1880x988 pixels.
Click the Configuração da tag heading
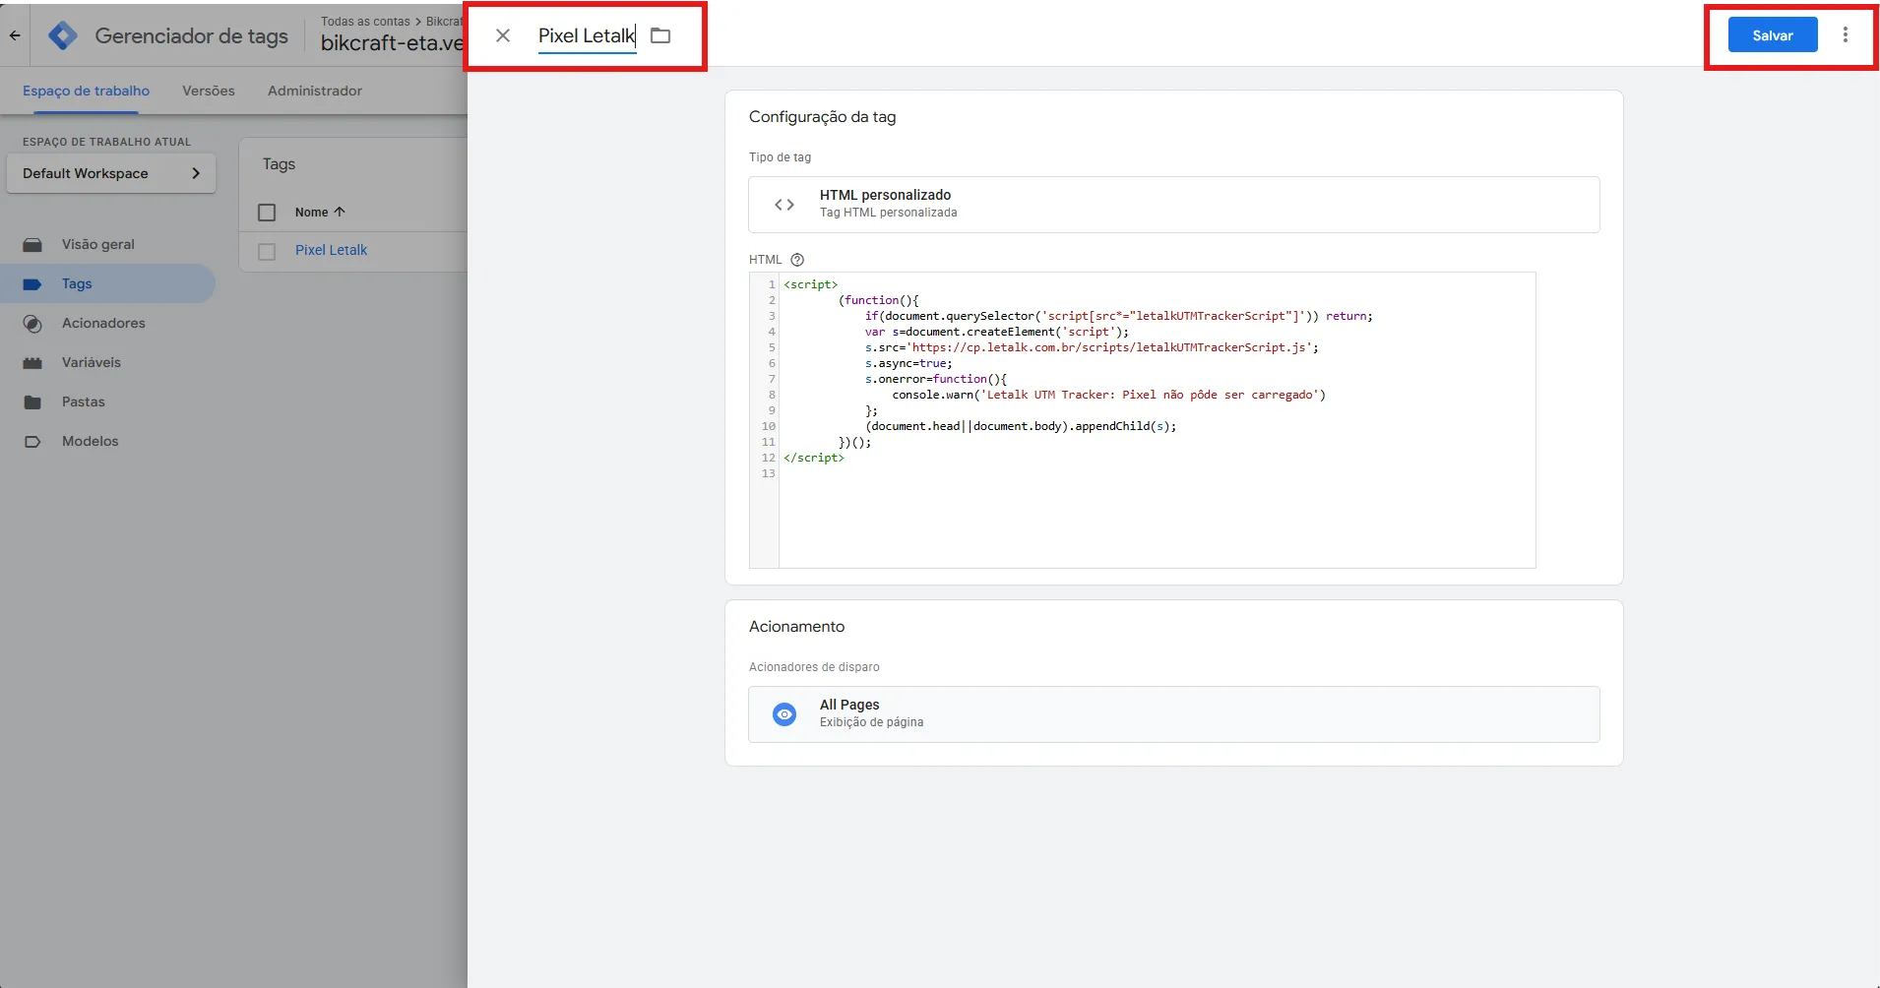[x=823, y=117]
